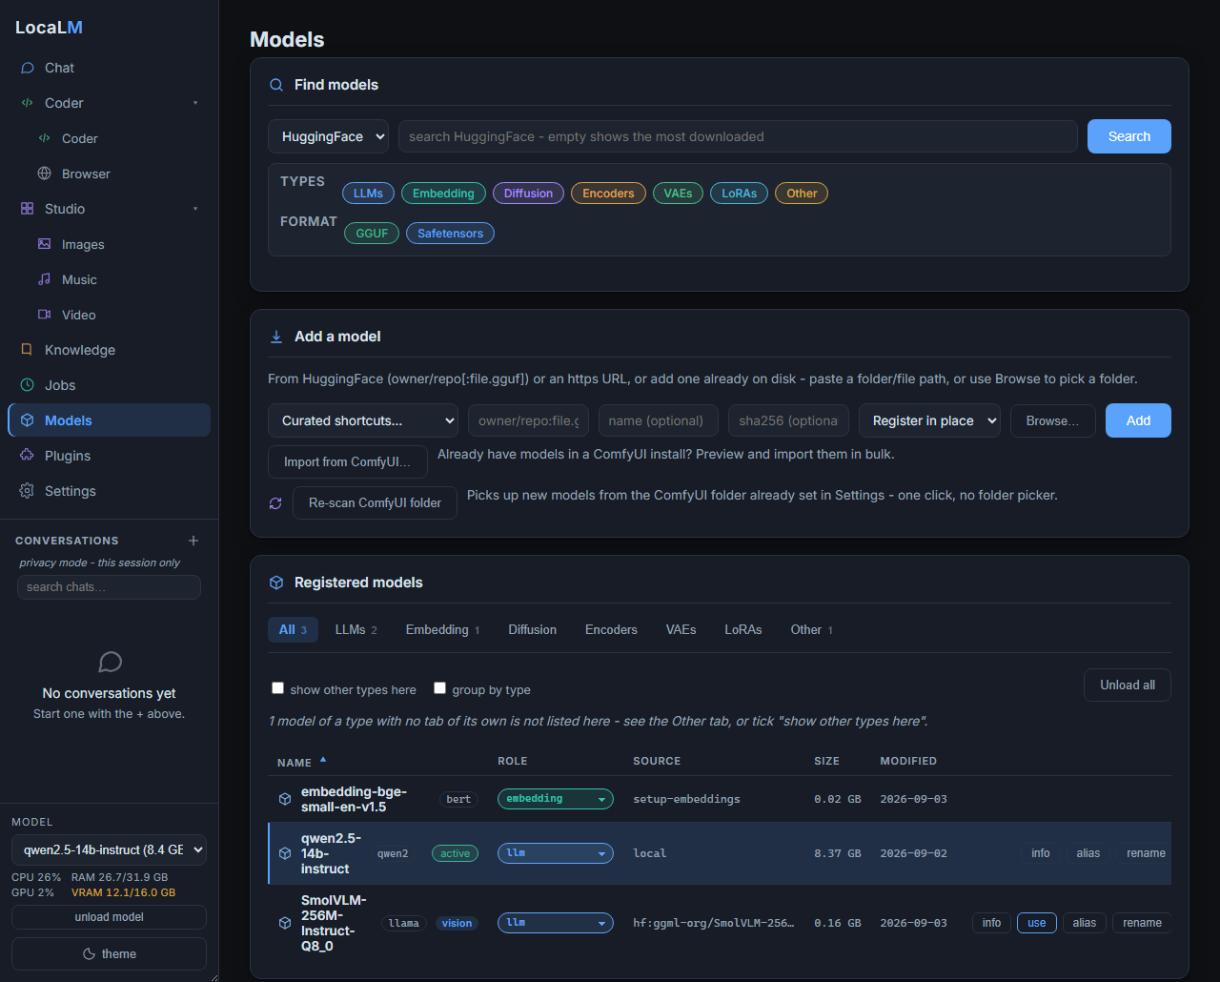Click the Video camera icon
Image resolution: width=1220 pixels, height=982 pixels.
pyautogui.click(x=44, y=315)
